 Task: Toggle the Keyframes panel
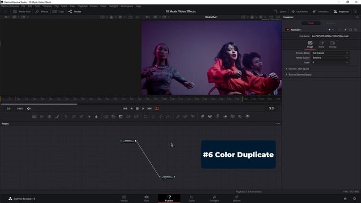click(x=300, y=11)
